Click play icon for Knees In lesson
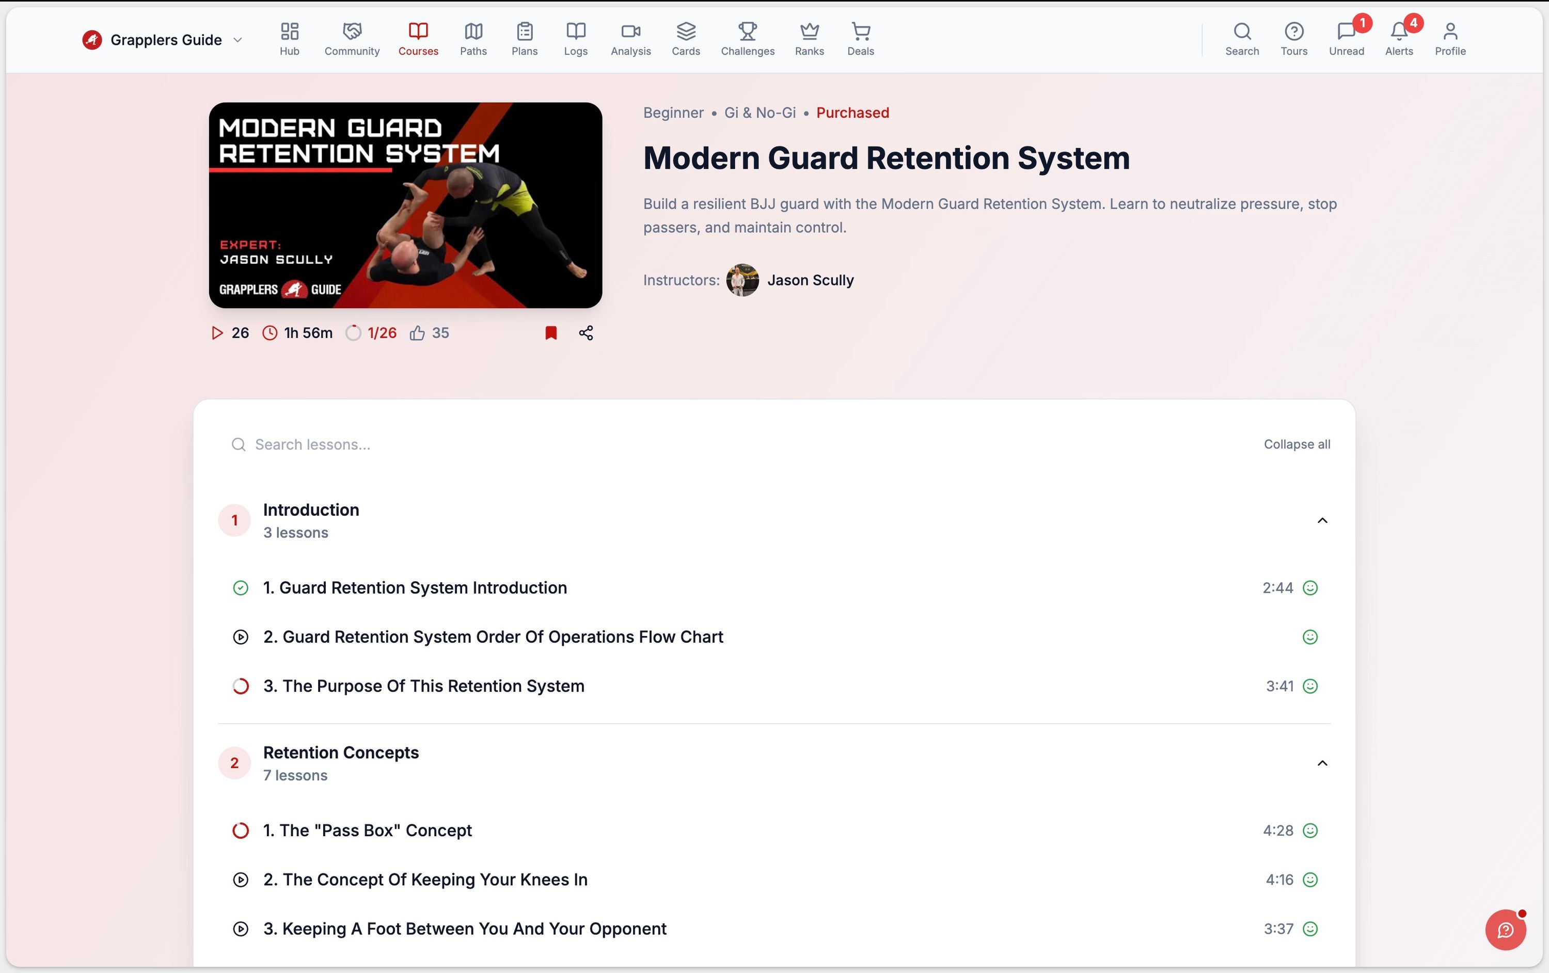The image size is (1549, 973). tap(241, 879)
